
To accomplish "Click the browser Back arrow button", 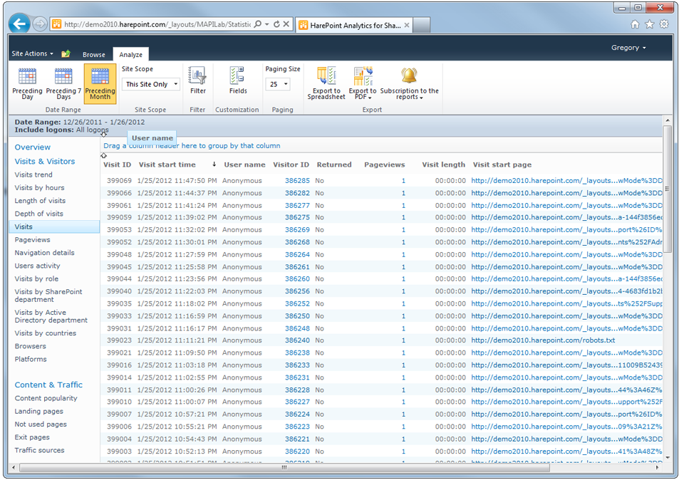I will coord(19,24).
